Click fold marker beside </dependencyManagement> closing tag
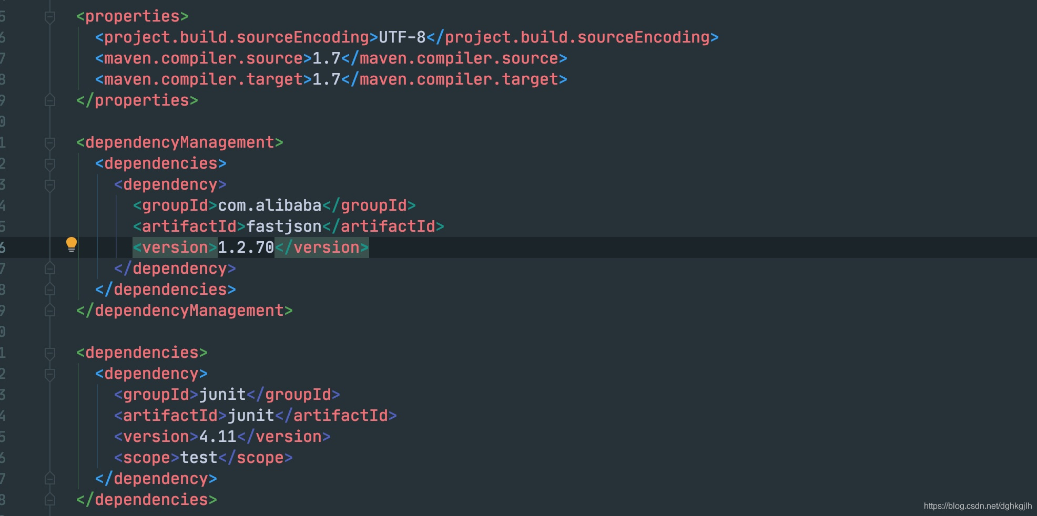 click(x=50, y=310)
